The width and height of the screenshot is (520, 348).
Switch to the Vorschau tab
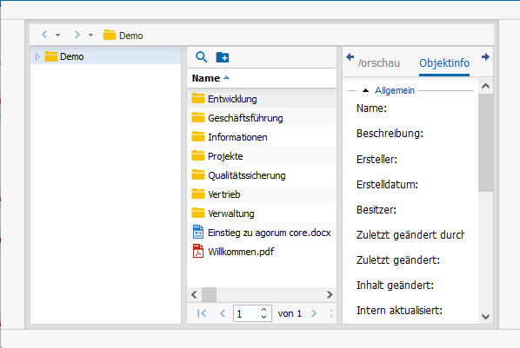[x=379, y=62]
